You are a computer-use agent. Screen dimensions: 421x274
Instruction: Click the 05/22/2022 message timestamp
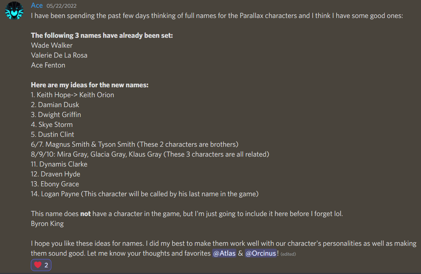pos(62,6)
